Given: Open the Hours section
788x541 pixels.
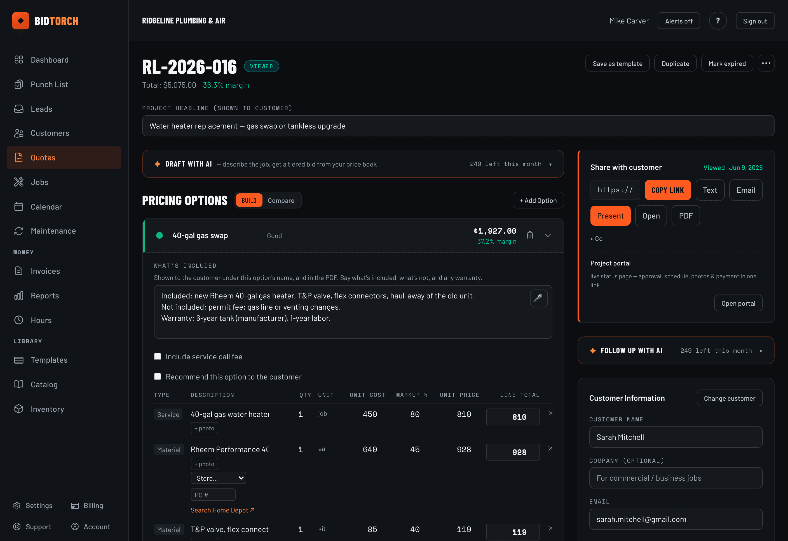Looking at the screenshot, I should [x=64, y=320].
